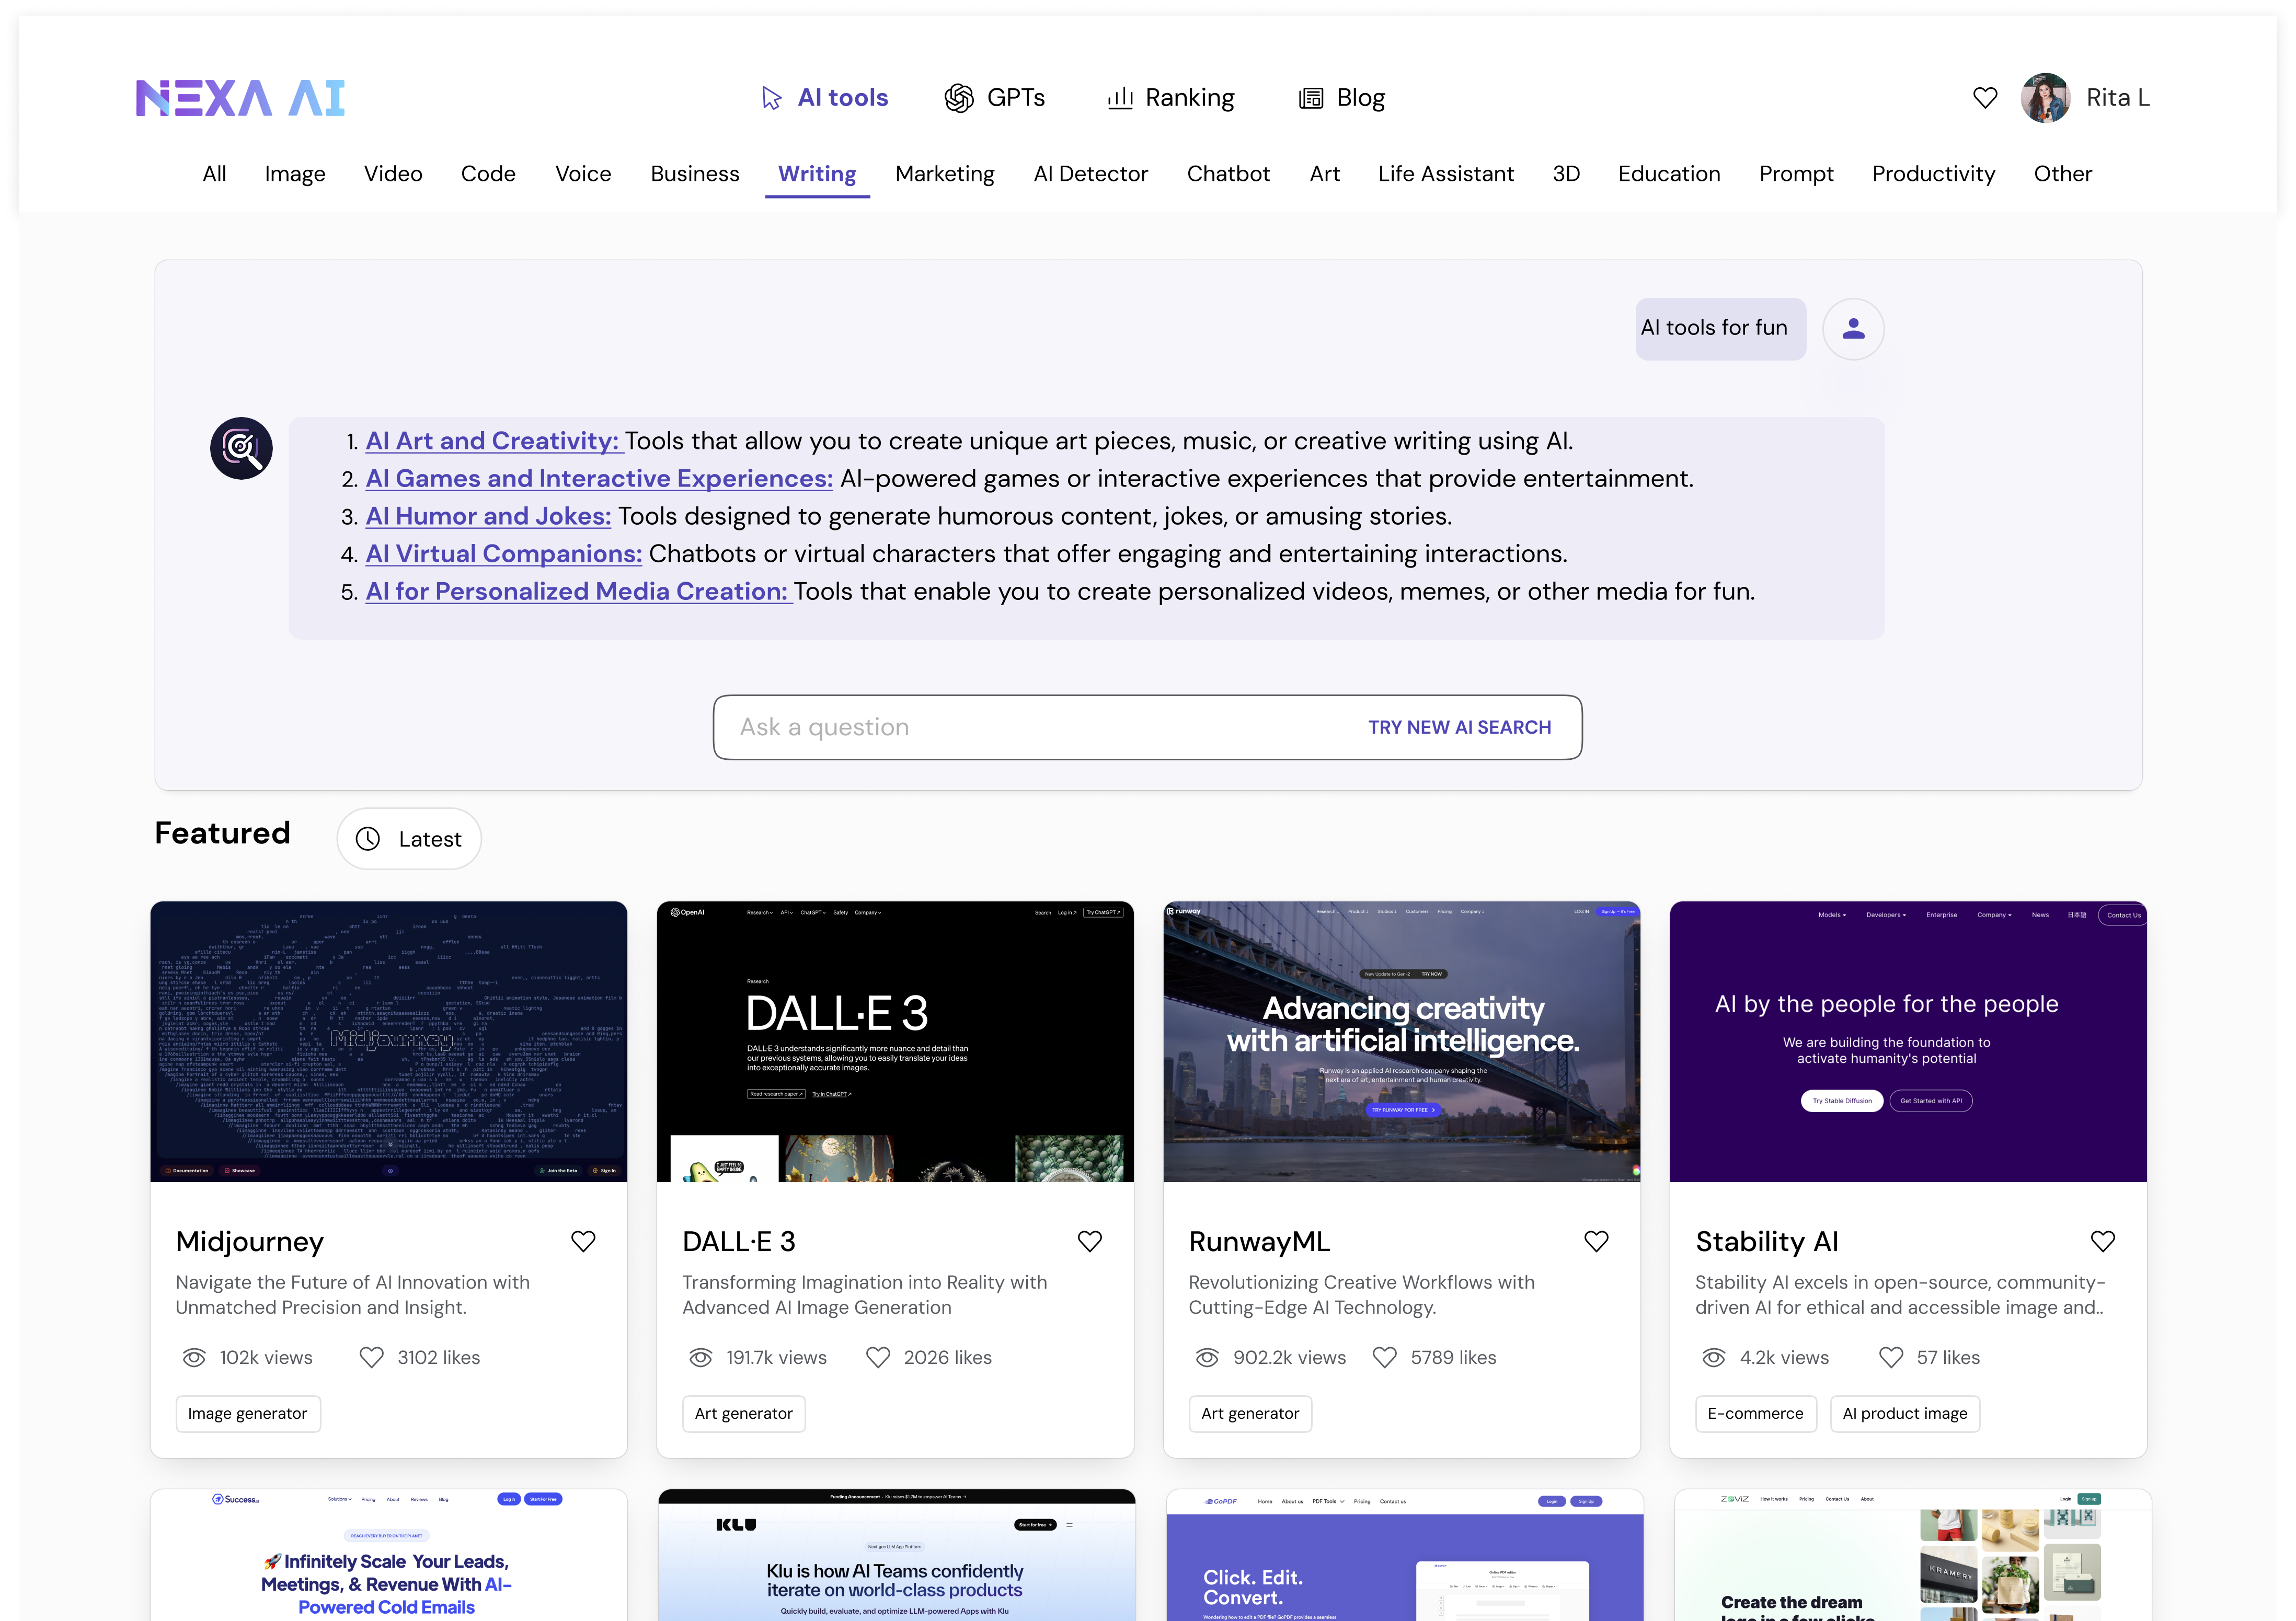Screen dimensions: 2296x1621
Task: Toggle favorite heart on DALL·E 3 card
Action: (x=1089, y=1241)
